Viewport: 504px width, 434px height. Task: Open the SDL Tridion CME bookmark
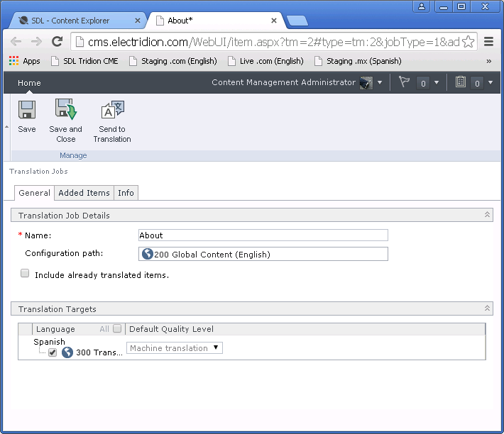84,61
